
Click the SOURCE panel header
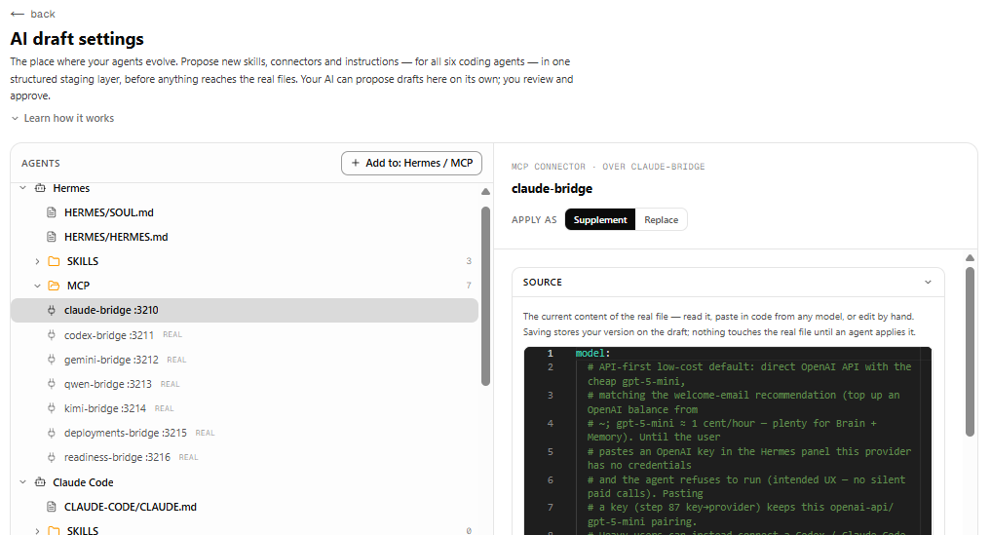(728, 282)
